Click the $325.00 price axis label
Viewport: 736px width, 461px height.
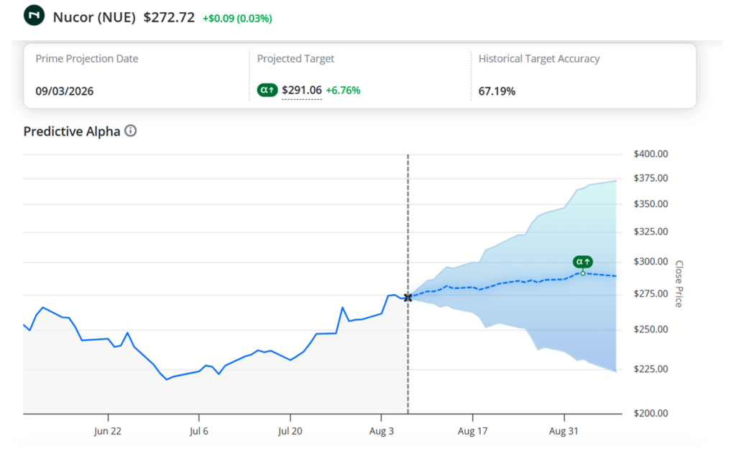(650, 232)
